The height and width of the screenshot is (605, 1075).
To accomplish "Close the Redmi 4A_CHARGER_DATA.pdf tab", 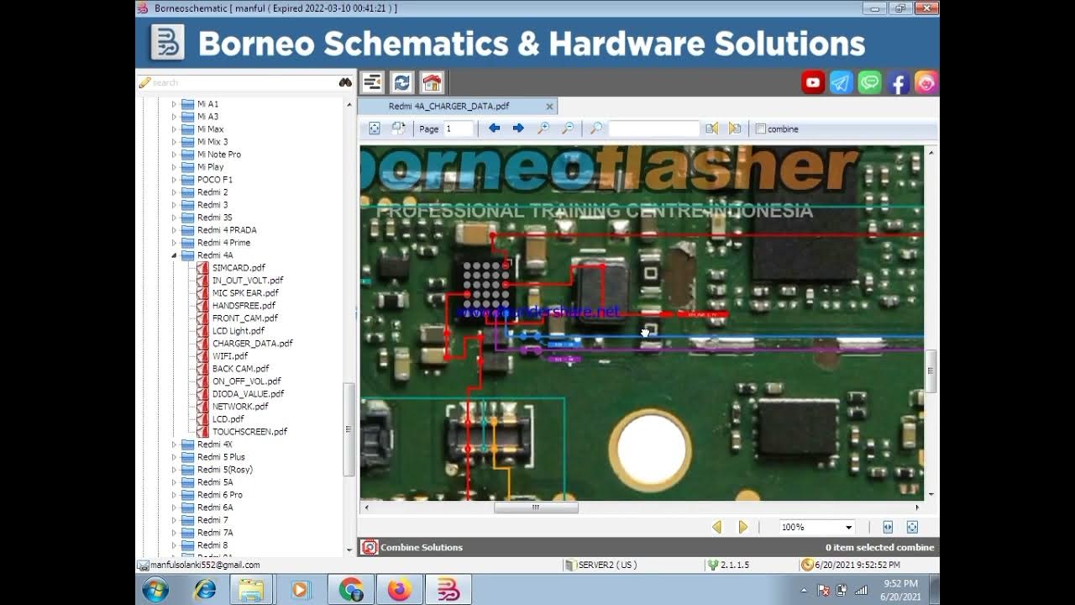I will tap(550, 107).
